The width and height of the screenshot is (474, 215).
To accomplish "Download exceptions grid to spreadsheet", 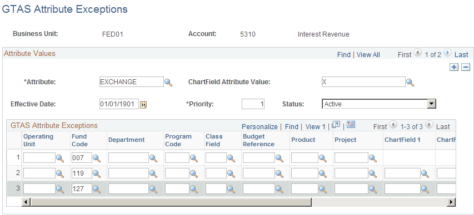I will coord(351,125).
